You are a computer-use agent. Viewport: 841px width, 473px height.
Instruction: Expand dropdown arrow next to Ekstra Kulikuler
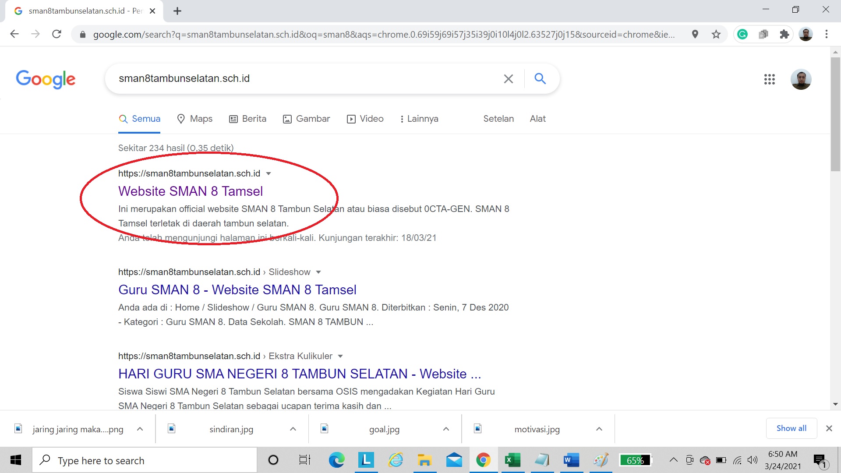pyautogui.click(x=340, y=357)
